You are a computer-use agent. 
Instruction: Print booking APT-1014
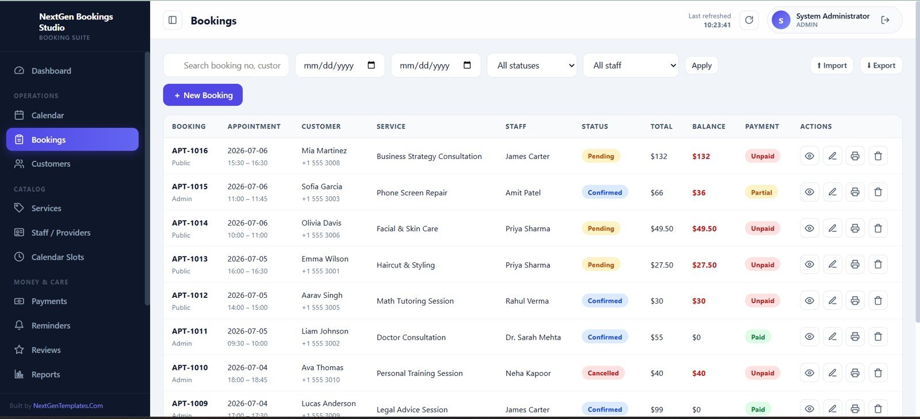tap(855, 228)
